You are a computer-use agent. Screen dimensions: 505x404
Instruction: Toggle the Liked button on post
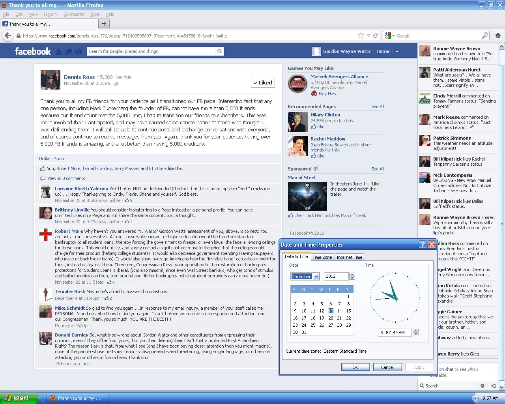(x=263, y=82)
